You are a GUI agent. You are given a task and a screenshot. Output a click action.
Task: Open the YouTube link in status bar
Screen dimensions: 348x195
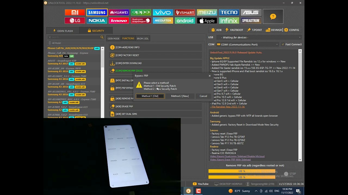(201, 184)
